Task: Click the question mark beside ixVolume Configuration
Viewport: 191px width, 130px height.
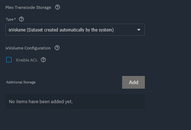Action: pos(57,48)
